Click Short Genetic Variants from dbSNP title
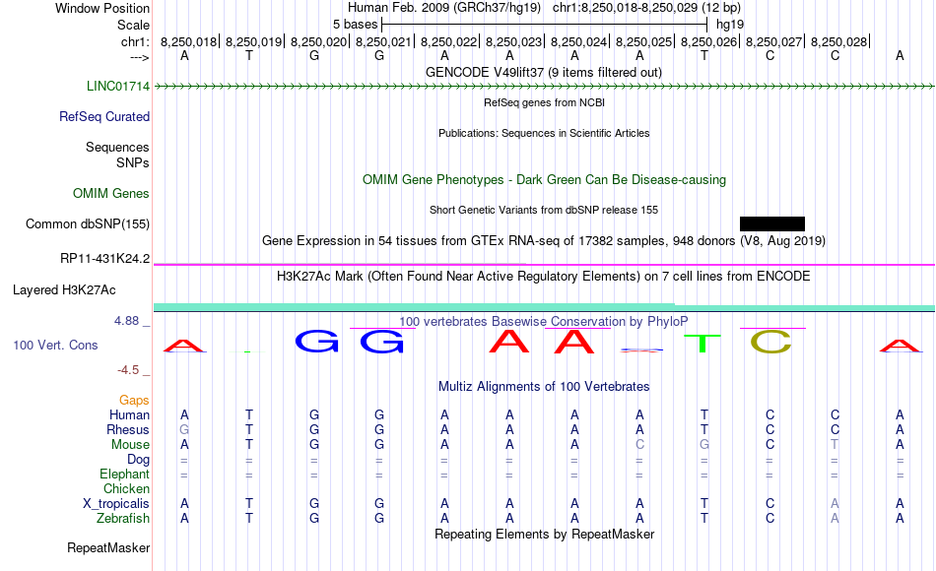 [544, 210]
